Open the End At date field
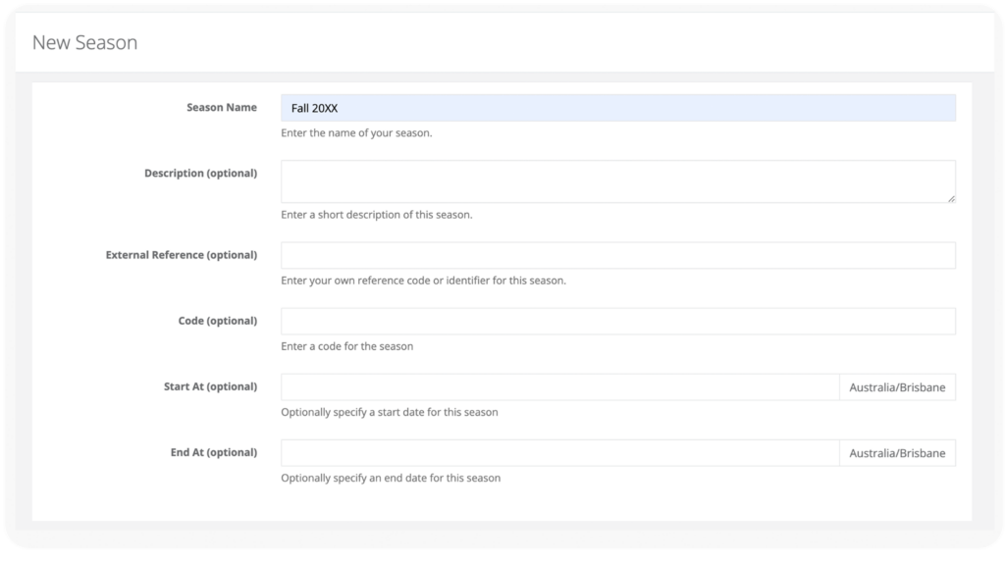Screen dimensions: 1005x562 click(560, 453)
